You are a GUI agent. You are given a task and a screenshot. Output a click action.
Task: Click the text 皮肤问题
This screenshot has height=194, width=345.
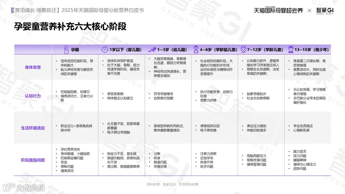coord(299,169)
